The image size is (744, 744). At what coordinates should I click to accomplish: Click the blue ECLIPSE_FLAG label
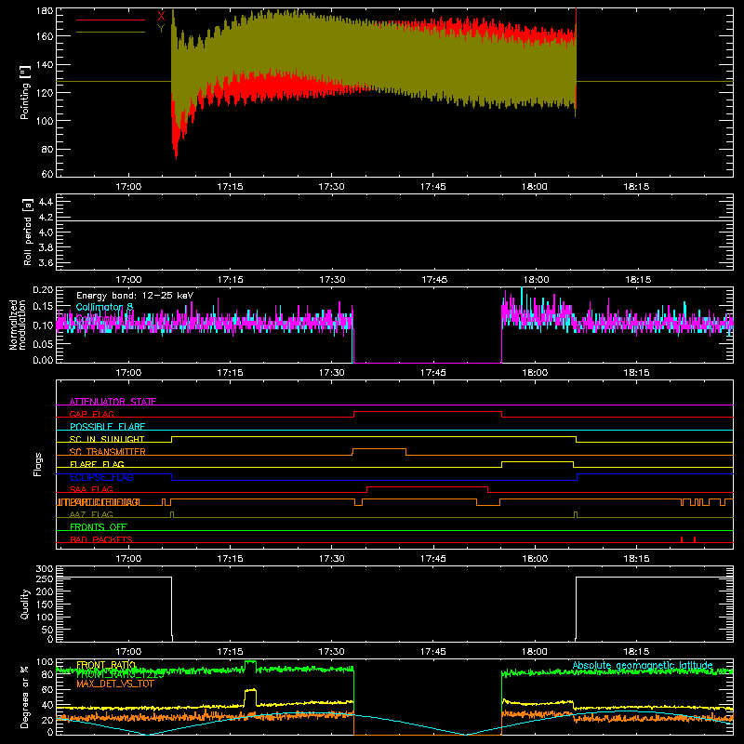click(x=101, y=477)
